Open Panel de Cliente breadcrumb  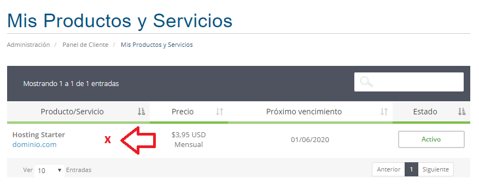(x=85, y=45)
